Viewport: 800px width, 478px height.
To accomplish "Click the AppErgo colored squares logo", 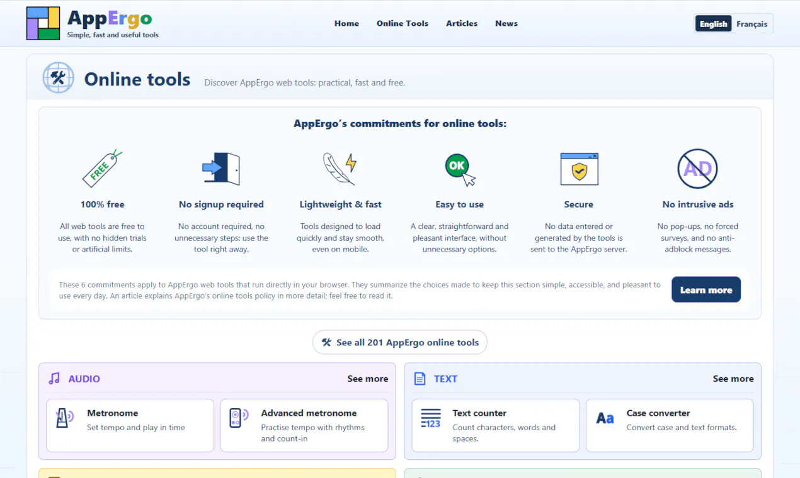I will click(43, 23).
